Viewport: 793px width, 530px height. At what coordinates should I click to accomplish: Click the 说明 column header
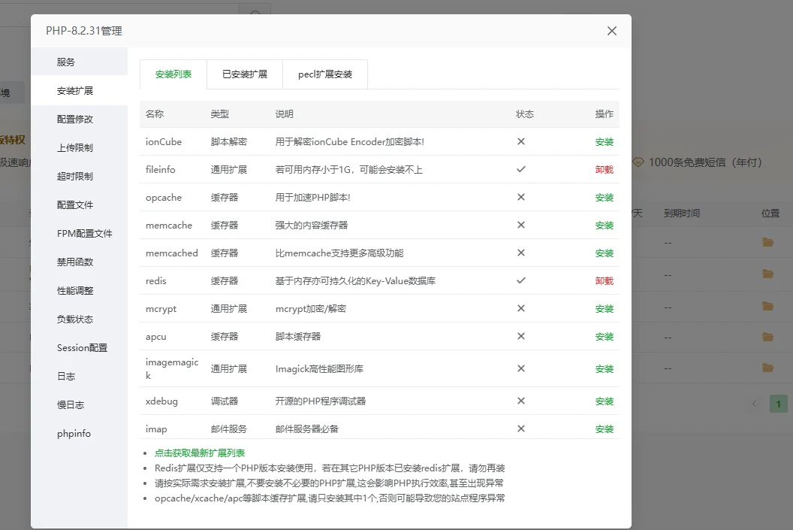point(284,114)
